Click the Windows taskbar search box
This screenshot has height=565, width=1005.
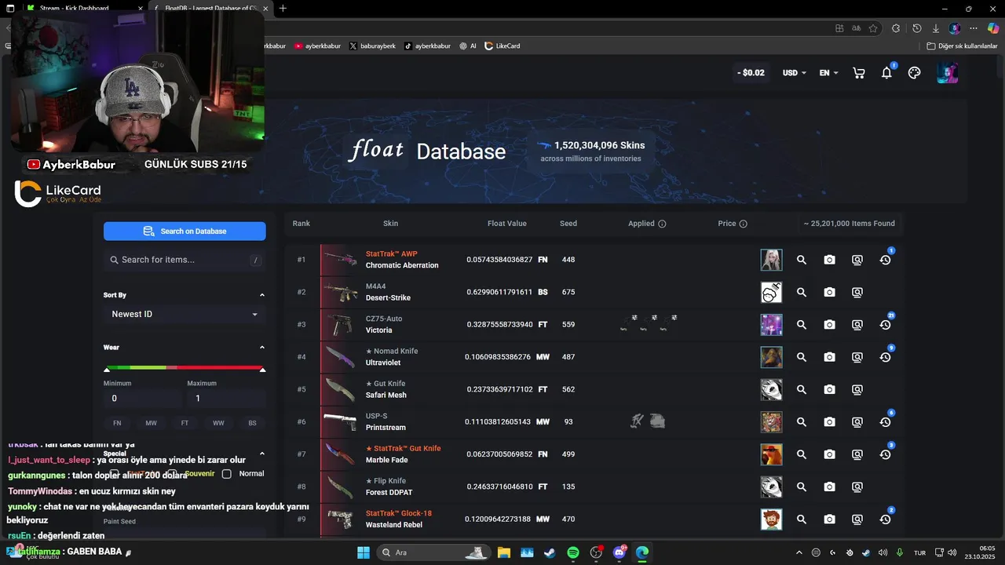click(433, 552)
